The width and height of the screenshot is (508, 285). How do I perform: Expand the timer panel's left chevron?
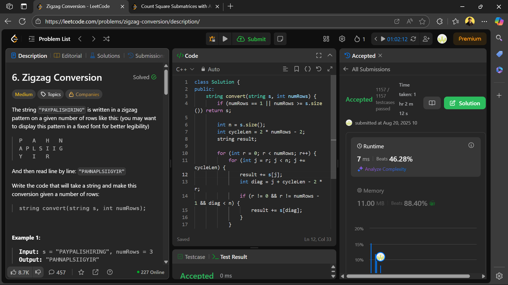coord(376,39)
